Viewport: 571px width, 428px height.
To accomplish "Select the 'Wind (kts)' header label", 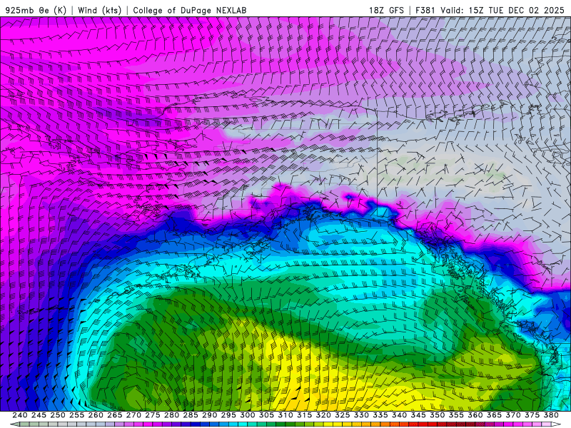I will click(100, 10).
